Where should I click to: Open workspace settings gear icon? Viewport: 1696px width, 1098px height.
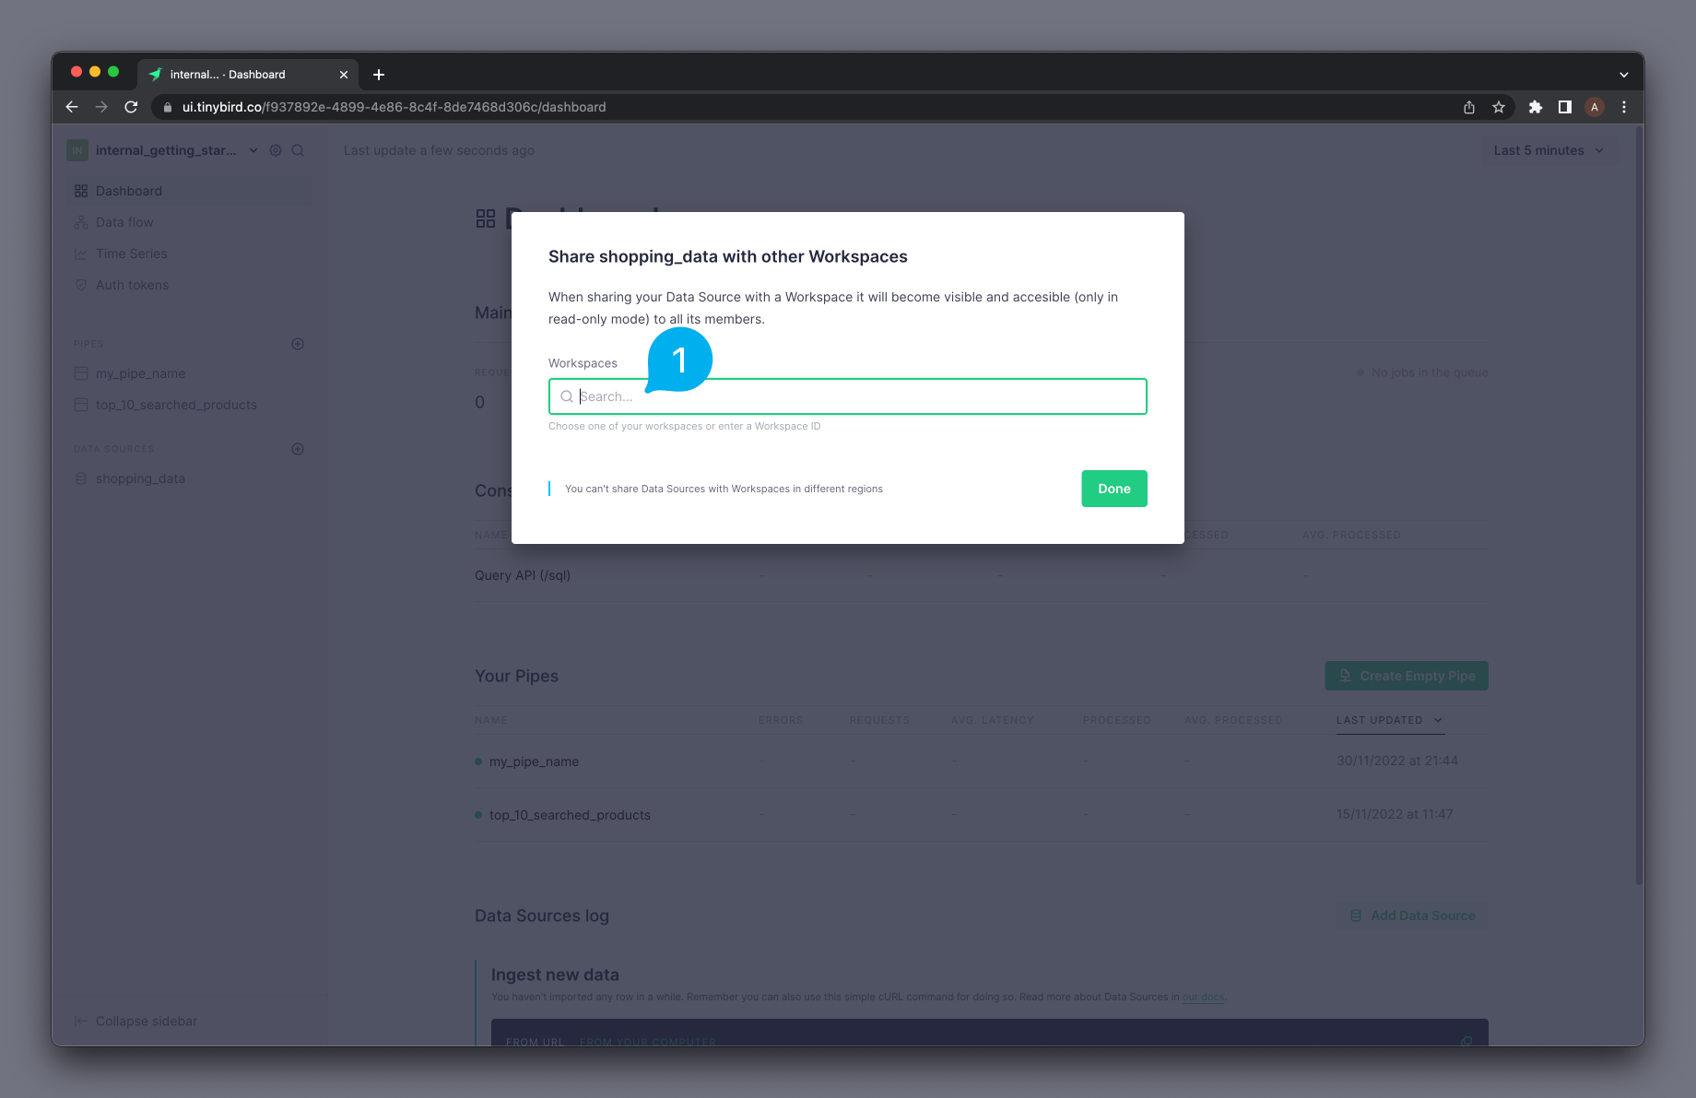click(x=276, y=150)
